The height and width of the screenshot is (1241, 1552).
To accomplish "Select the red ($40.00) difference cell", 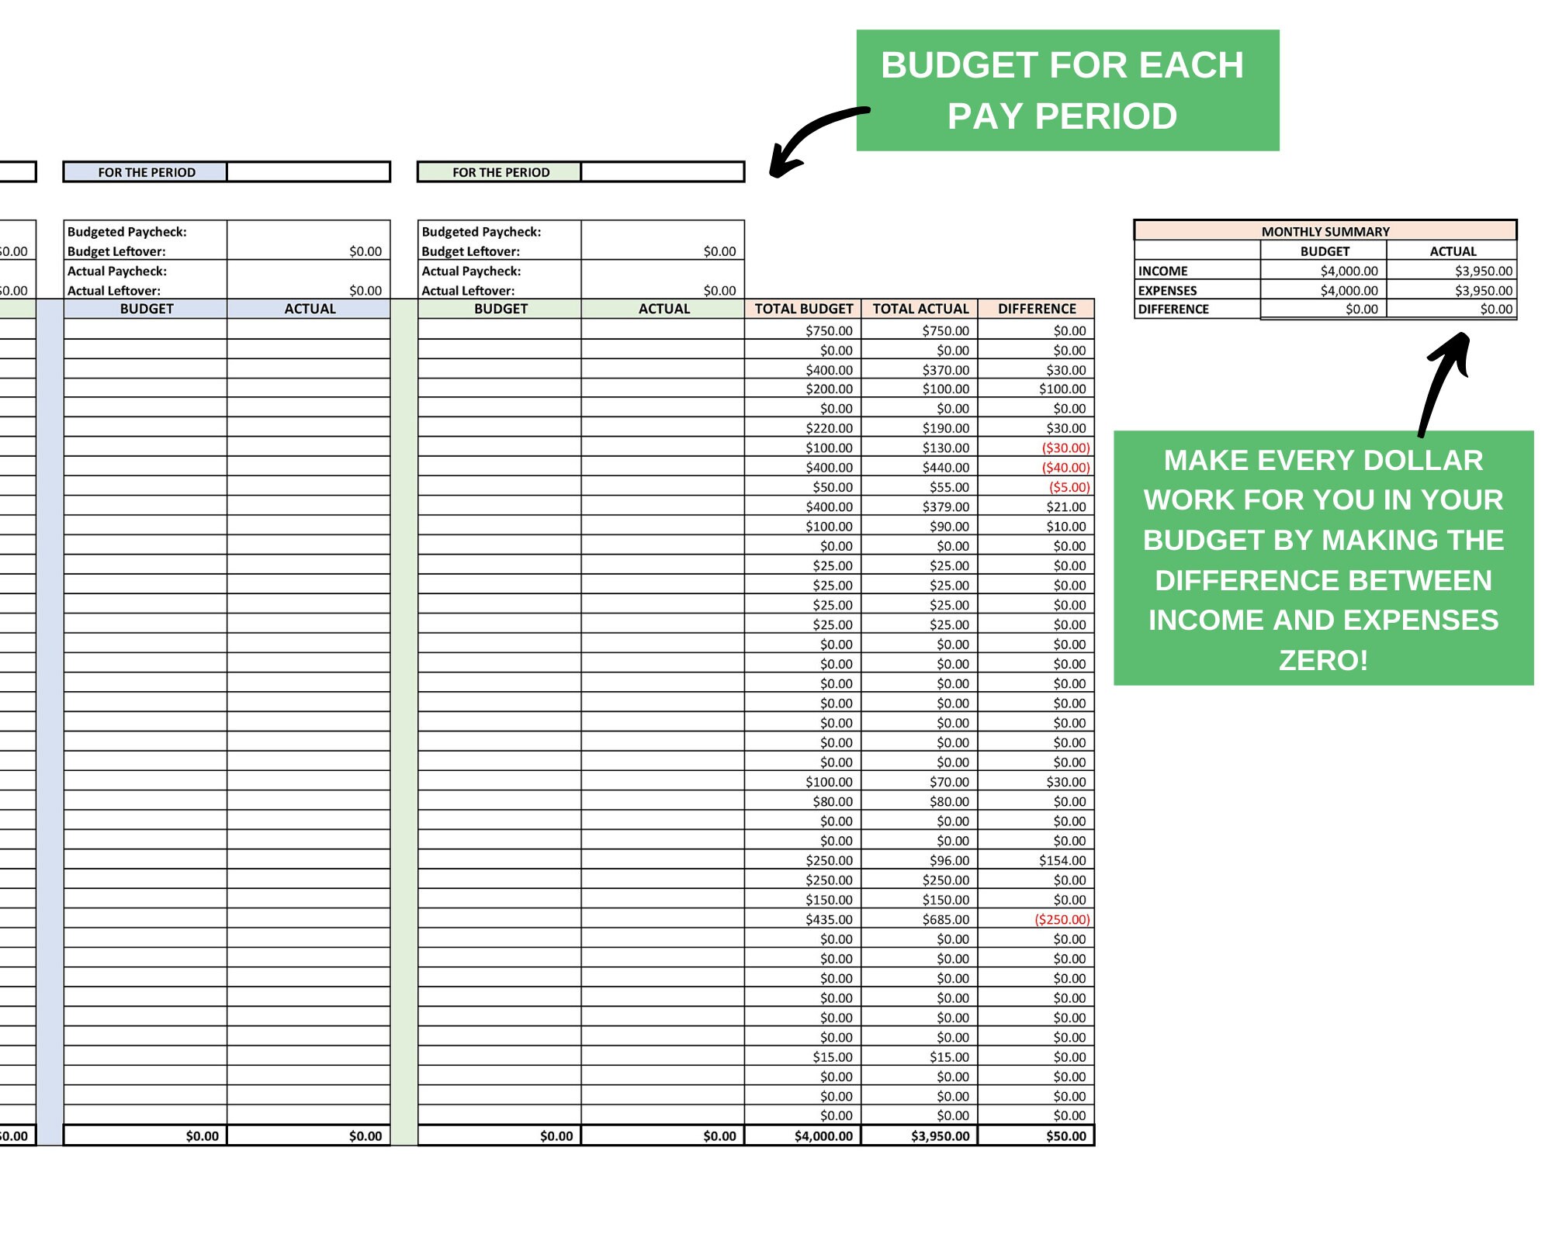I will pos(1036,467).
